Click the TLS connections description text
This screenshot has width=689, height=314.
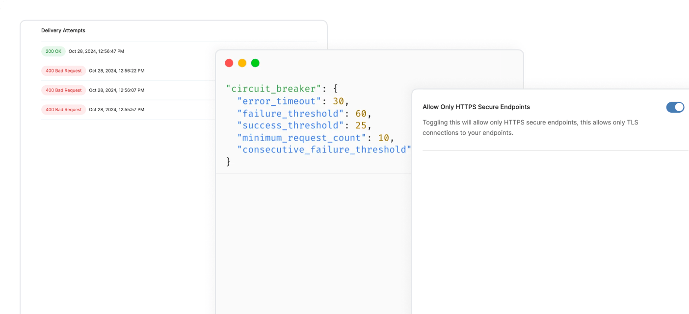coord(530,127)
